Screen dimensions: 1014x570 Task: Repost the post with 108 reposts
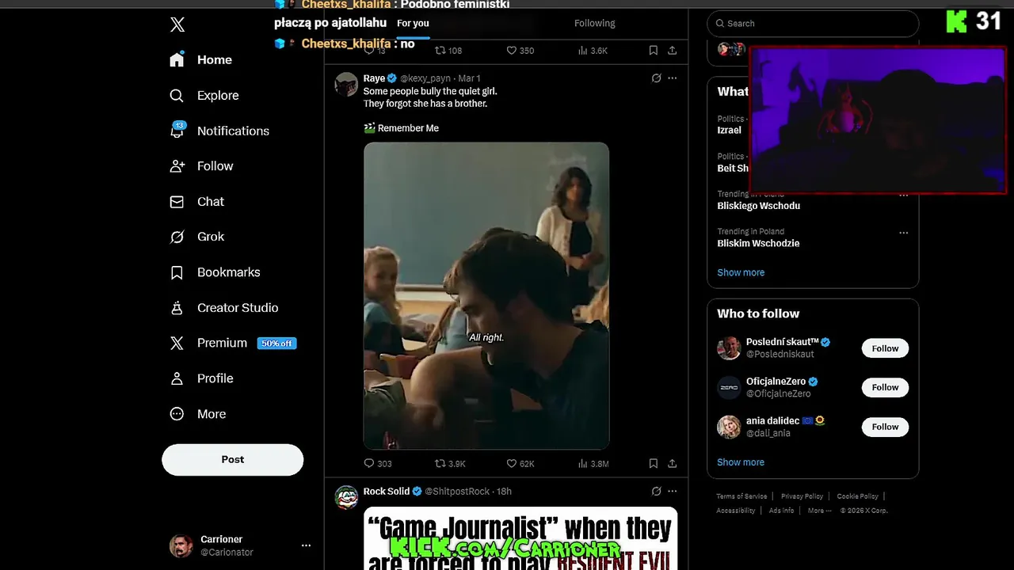(448, 51)
